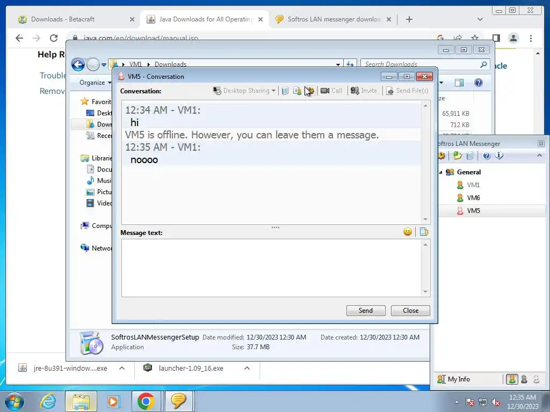Refresh the Explorer address bar
The image size is (550, 412).
click(x=350, y=64)
